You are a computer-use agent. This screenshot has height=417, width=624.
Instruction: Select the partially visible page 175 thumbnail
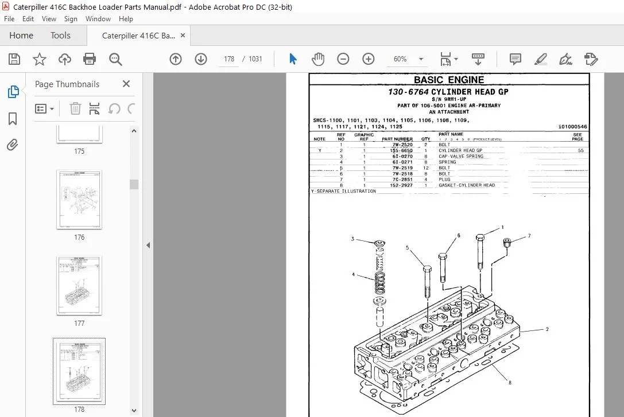click(x=79, y=134)
